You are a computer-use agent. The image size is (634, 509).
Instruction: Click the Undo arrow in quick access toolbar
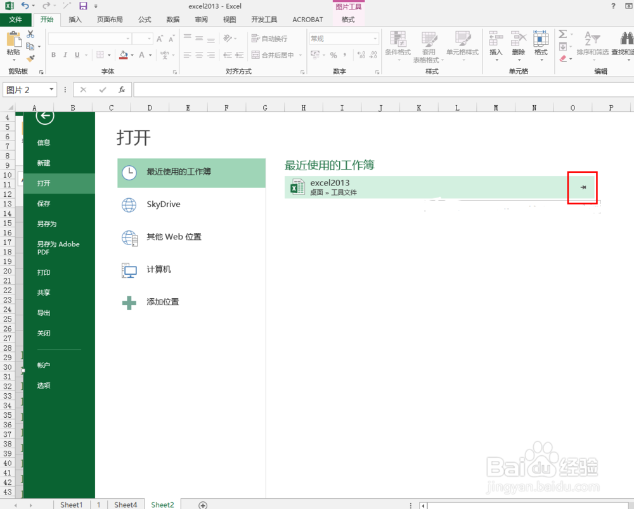[25, 6]
